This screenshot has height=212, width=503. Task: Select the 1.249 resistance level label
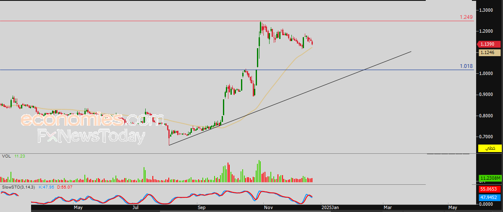466,17
